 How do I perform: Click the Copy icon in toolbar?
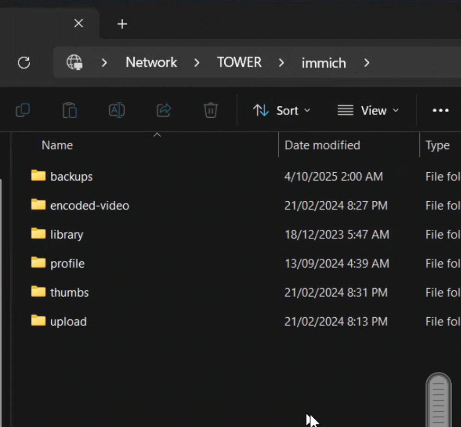23,110
